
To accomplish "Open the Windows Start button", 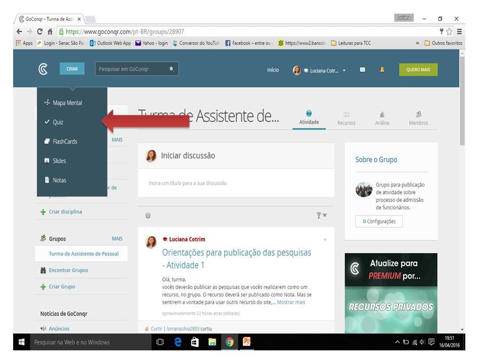I will tap(22, 342).
